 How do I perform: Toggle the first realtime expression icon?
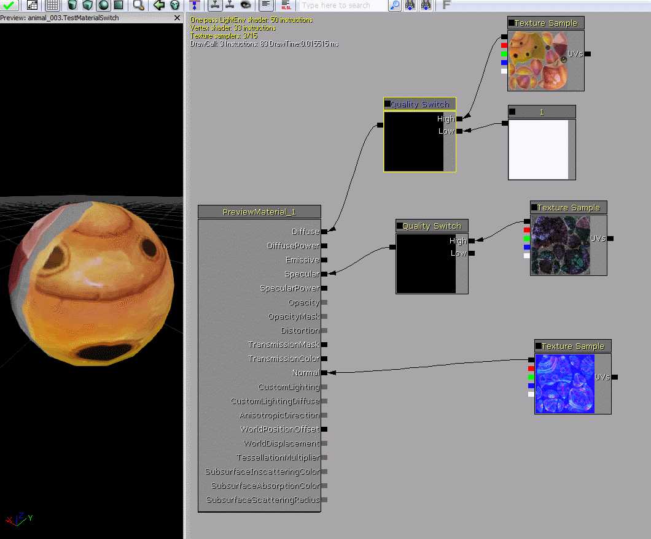(x=215, y=5)
